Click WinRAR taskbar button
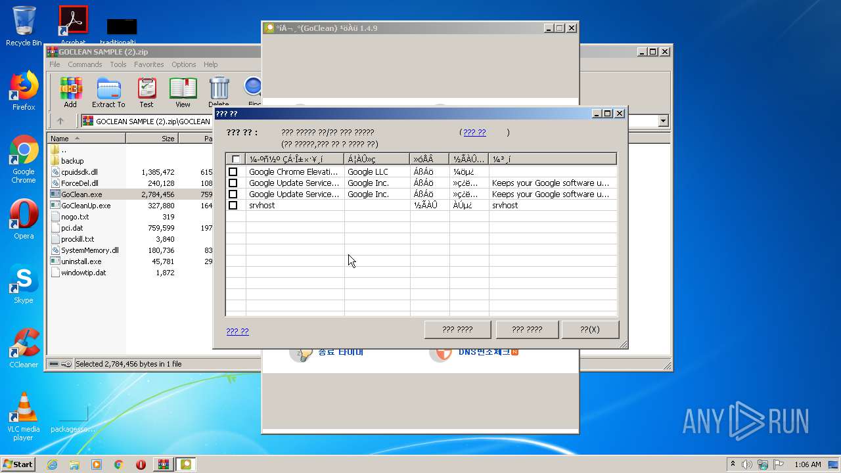Viewport: 841px width, 473px height. [164, 464]
